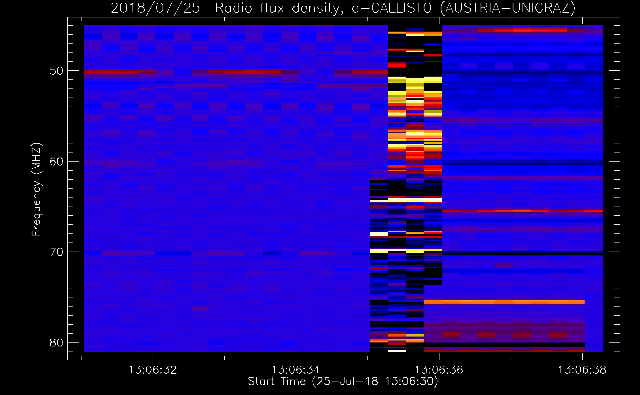Click the 13:06:34 time tick label
This screenshot has height=395, width=640.
point(296,370)
